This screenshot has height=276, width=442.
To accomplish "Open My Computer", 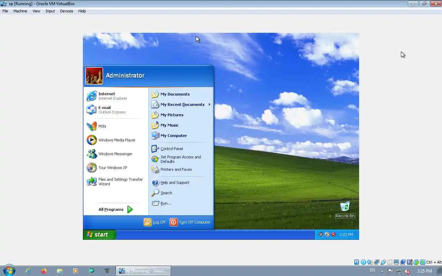I will pyautogui.click(x=181, y=136).
